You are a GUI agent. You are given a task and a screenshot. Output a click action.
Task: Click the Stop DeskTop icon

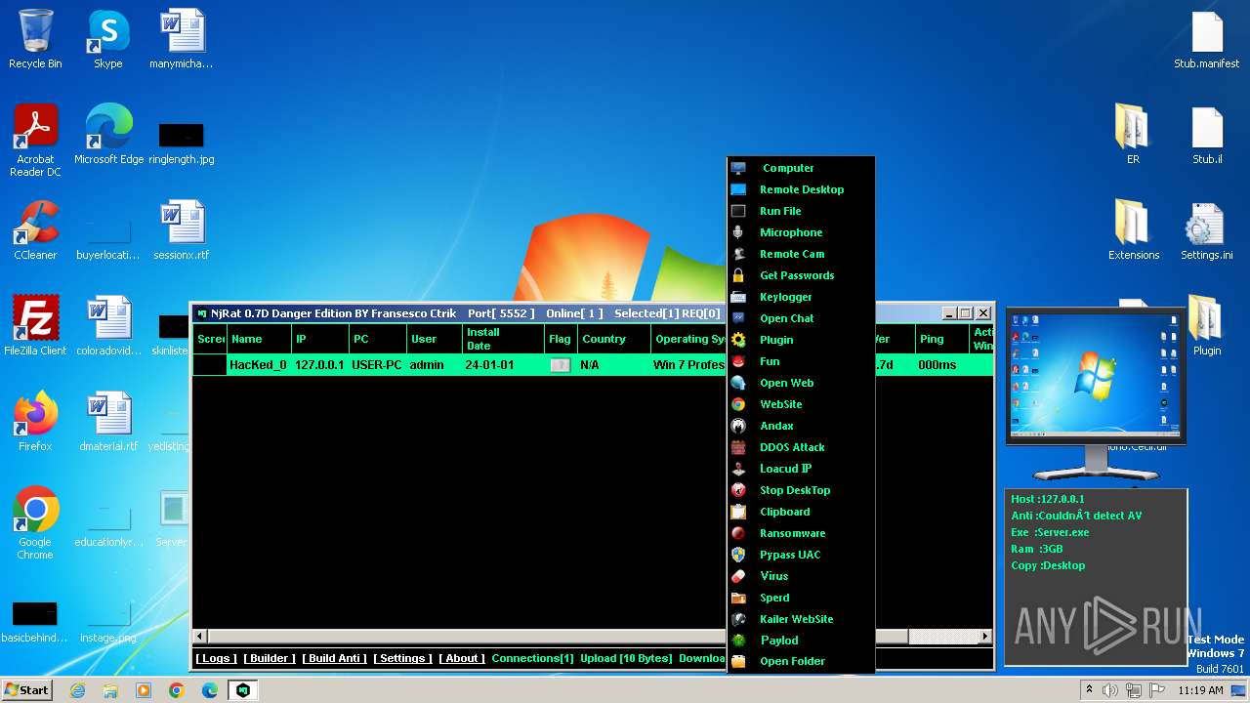tap(738, 490)
